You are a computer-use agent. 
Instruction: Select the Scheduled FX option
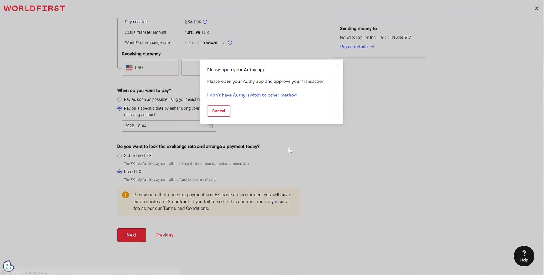(x=119, y=155)
